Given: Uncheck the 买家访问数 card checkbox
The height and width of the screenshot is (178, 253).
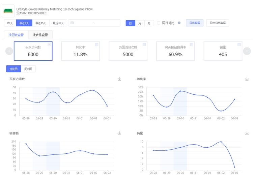Looking at the screenshot, I should (x=49, y=44).
